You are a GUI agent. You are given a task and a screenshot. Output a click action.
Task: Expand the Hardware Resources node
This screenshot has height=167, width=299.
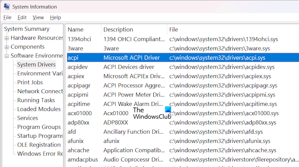(7, 38)
